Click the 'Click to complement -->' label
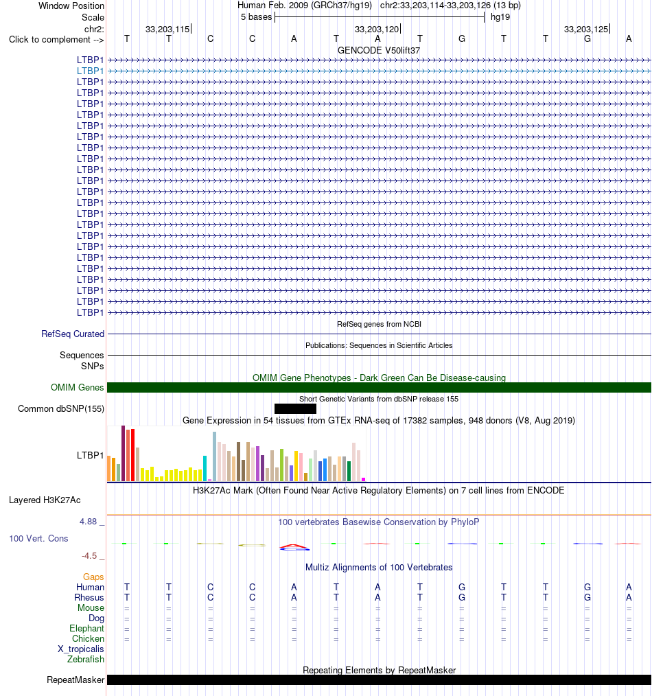 [56, 40]
